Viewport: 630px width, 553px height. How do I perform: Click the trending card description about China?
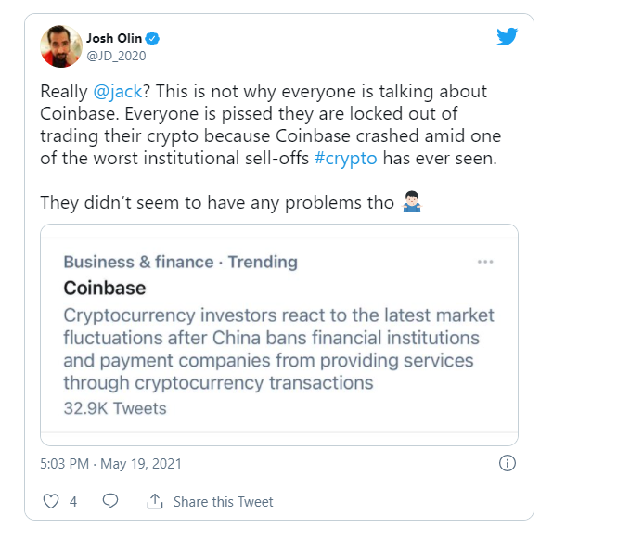coord(278,349)
